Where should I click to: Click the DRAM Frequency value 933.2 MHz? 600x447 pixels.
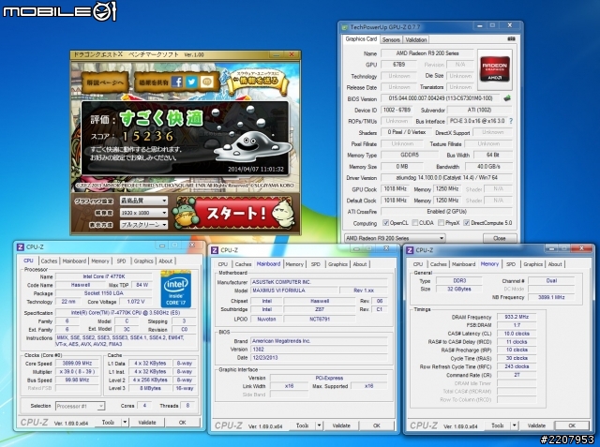pos(517,317)
